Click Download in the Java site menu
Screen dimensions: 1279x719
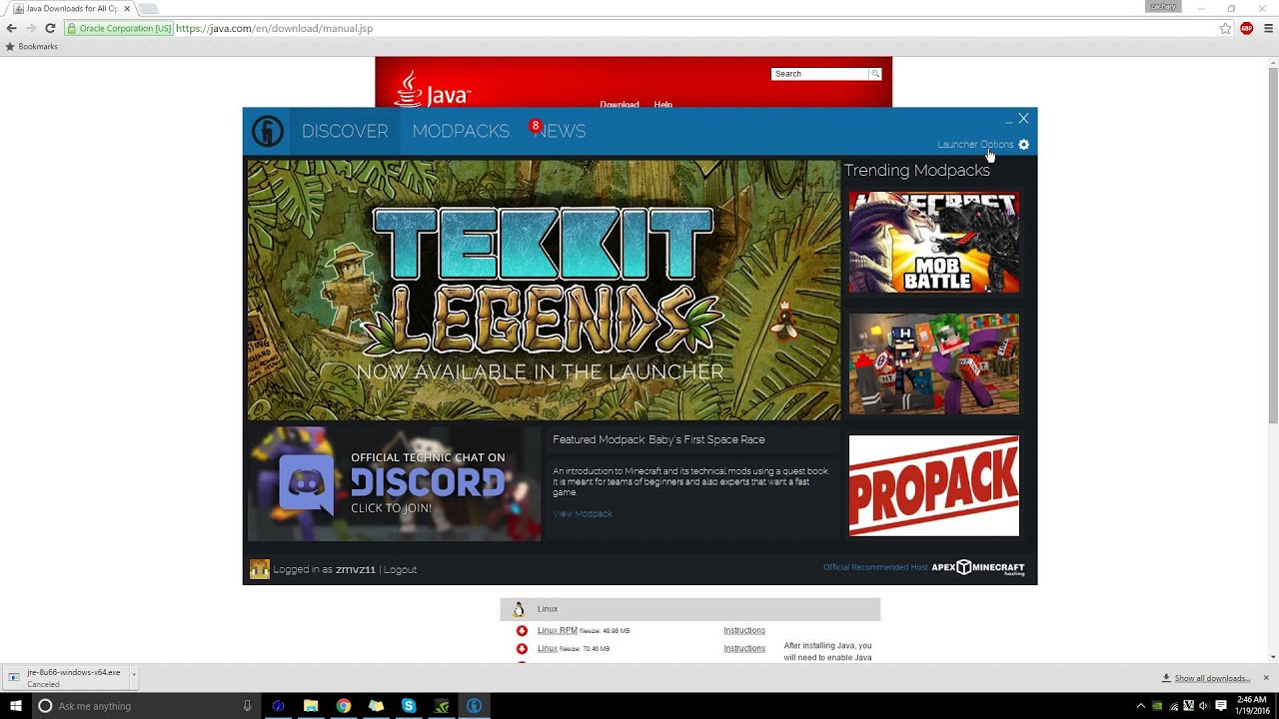620,104
